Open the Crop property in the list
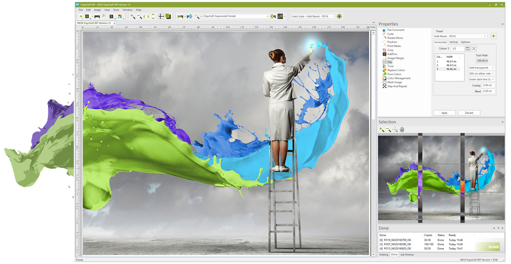 390,50
